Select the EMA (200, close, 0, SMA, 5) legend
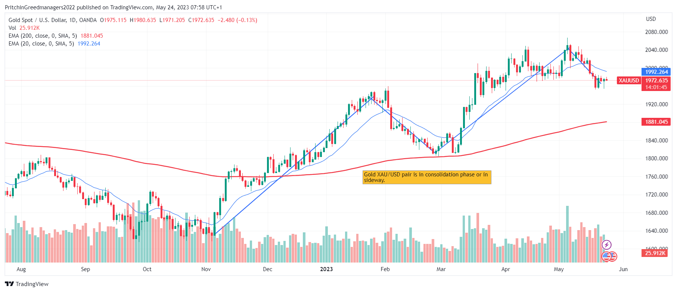 pyautogui.click(x=43, y=36)
